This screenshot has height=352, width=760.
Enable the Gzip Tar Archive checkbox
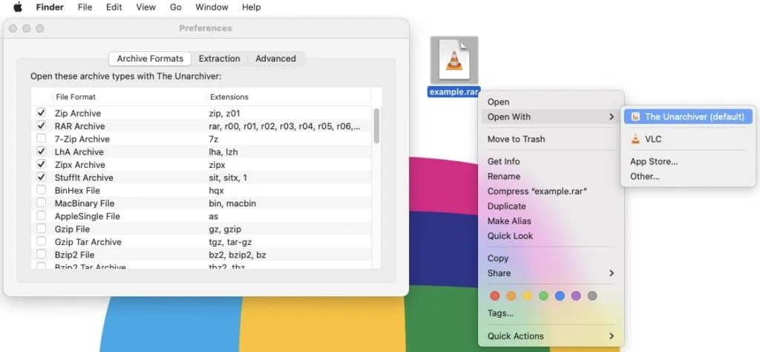pos(42,241)
